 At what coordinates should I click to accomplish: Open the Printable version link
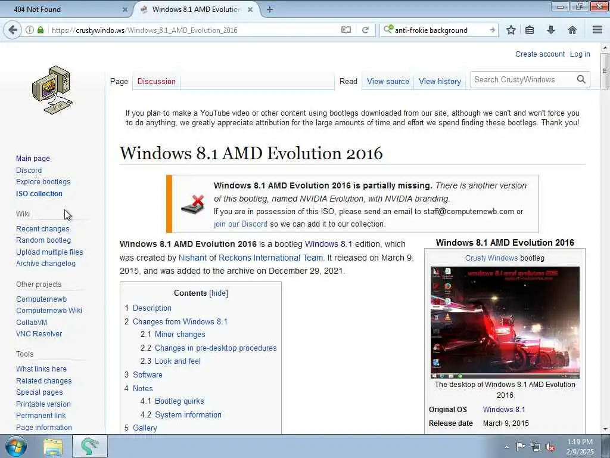pos(43,404)
